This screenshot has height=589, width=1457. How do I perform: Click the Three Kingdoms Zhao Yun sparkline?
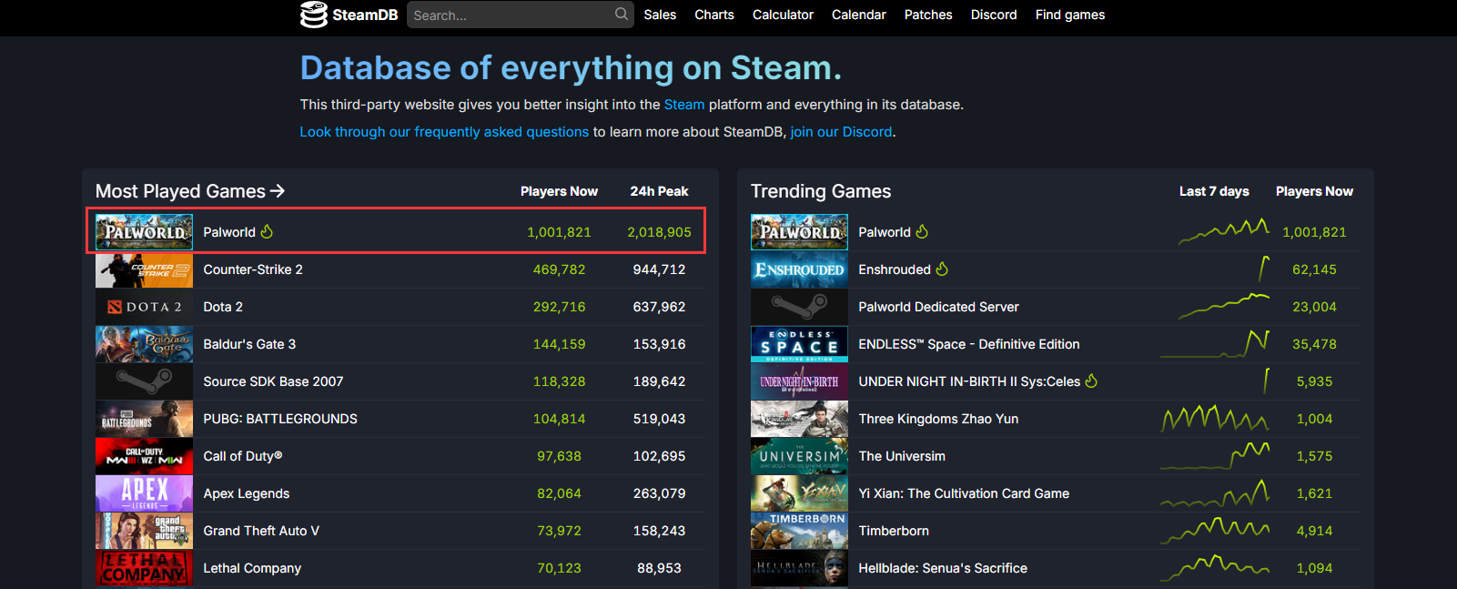[x=1214, y=419]
